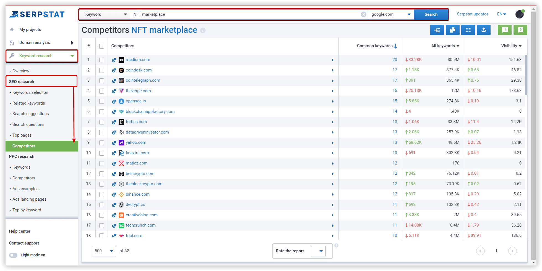The height and width of the screenshot is (271, 542).
Task: Clear the keyword search field
Action: (x=364, y=14)
